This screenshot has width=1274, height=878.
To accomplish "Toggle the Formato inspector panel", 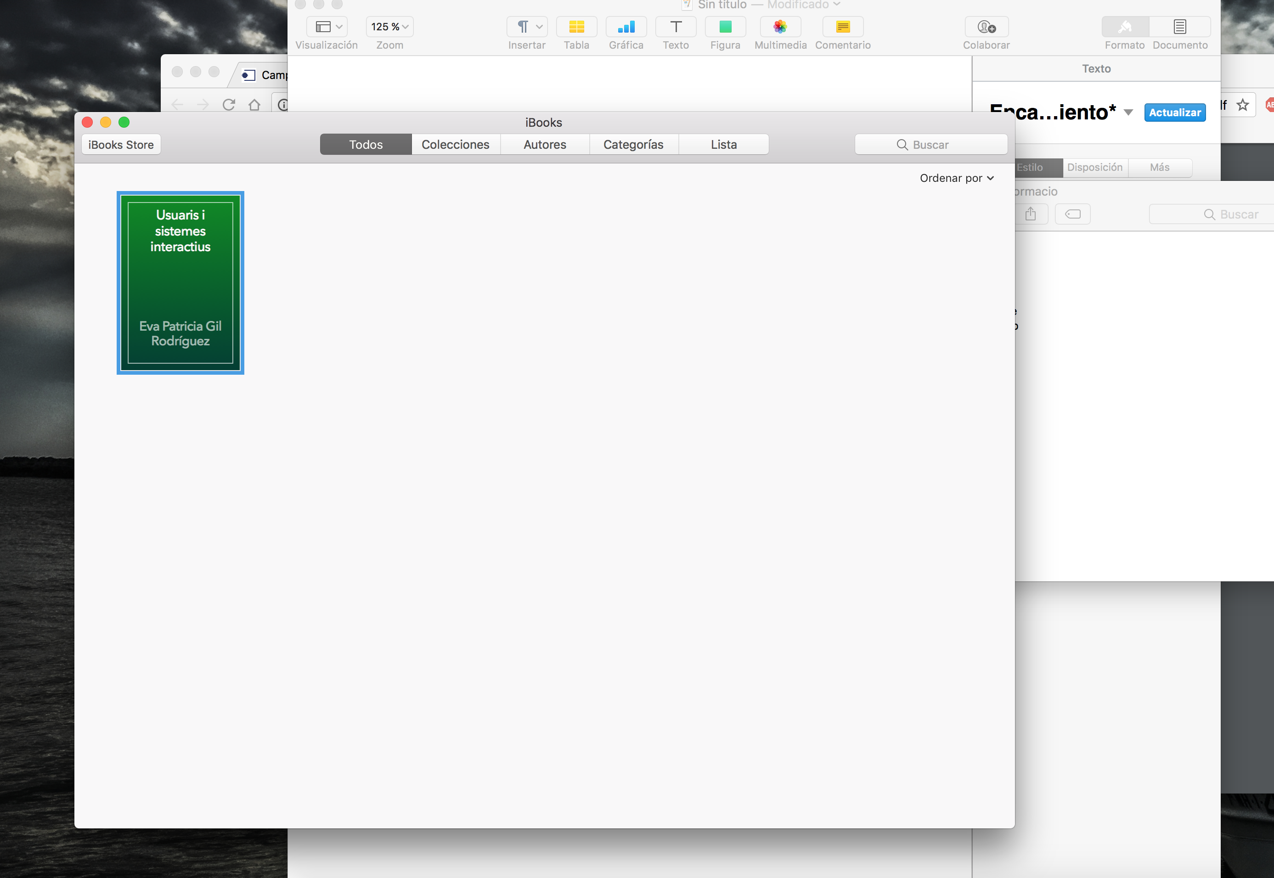I will pyautogui.click(x=1124, y=27).
